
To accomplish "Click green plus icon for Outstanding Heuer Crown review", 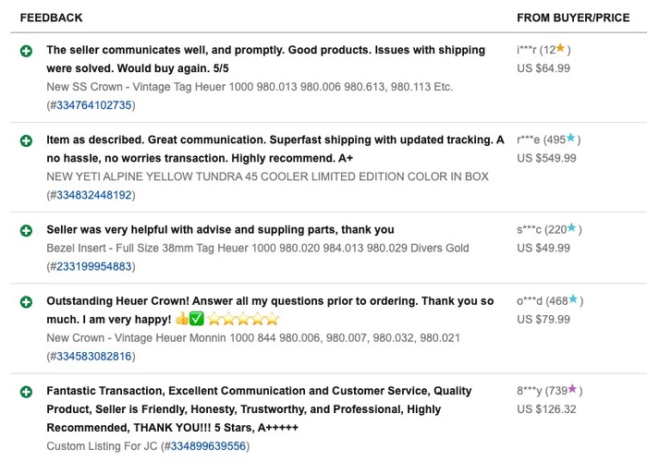I will click(27, 301).
